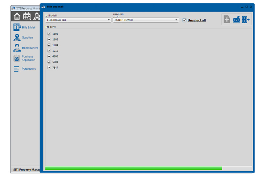Click the Purchase Application globe icon
This screenshot has height=181, width=263.
point(17,58)
